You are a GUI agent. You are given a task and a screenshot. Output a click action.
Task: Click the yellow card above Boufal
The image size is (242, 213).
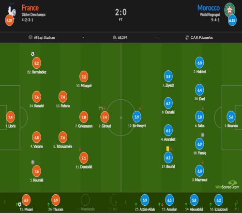(167, 149)
